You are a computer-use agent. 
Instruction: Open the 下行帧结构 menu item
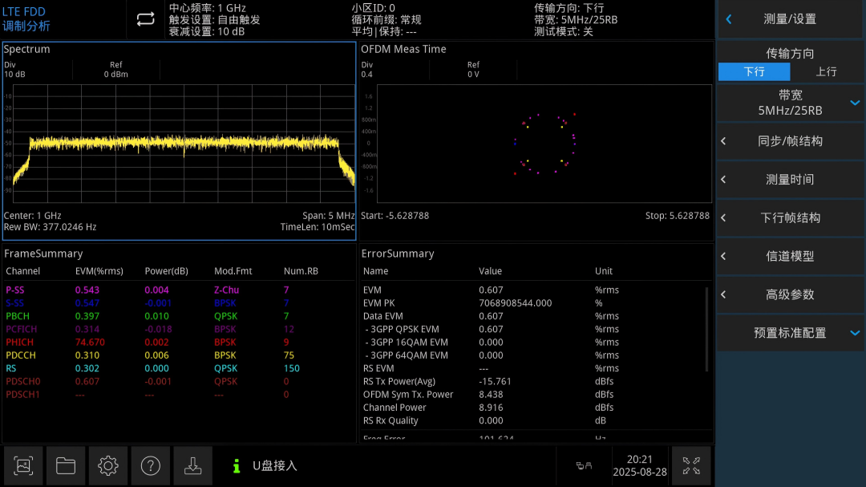pos(790,217)
